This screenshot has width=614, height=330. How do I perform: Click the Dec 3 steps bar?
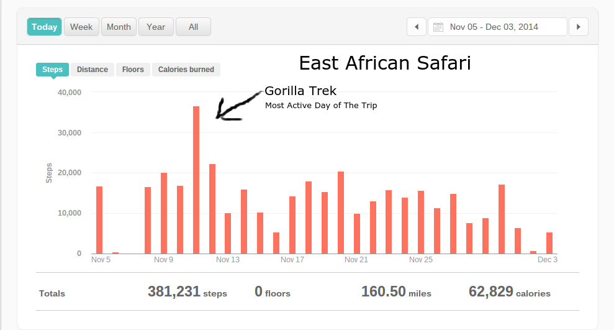(x=549, y=243)
